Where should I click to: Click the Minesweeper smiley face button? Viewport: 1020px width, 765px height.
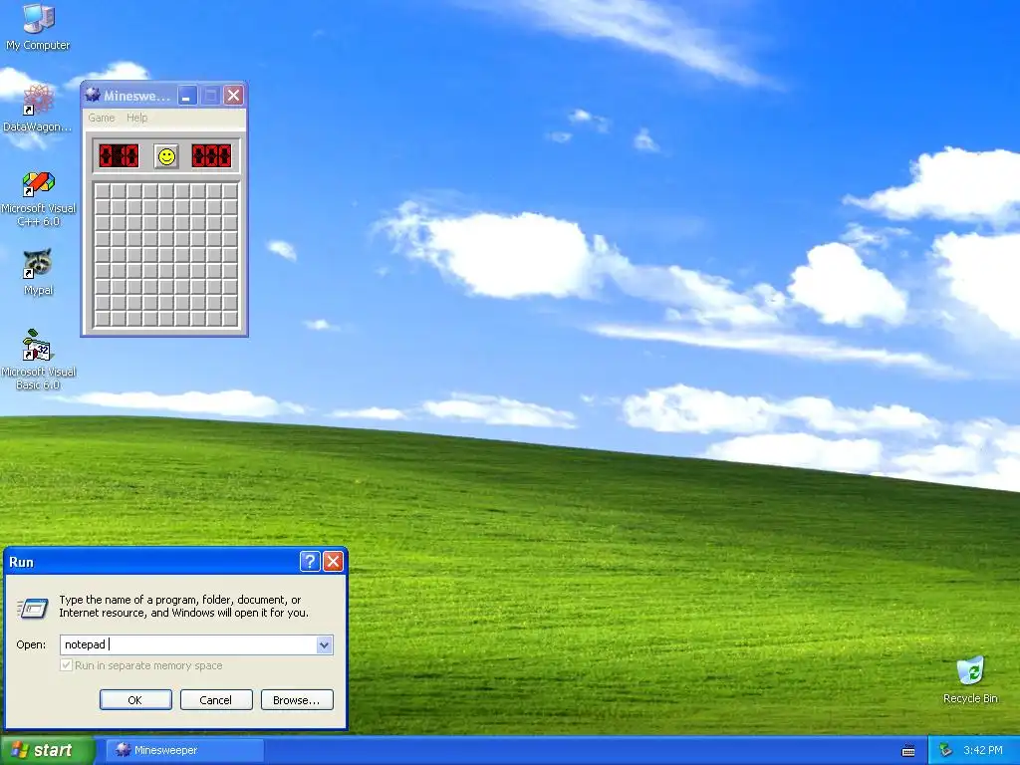pyautogui.click(x=166, y=156)
